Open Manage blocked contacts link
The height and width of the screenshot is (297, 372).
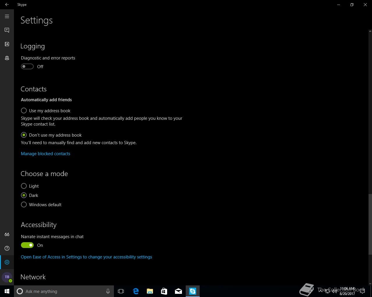pyautogui.click(x=46, y=154)
